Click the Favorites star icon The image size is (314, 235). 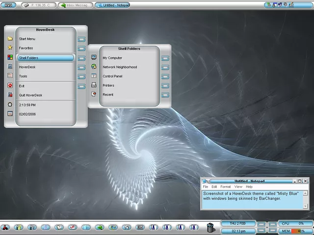coord(10,48)
